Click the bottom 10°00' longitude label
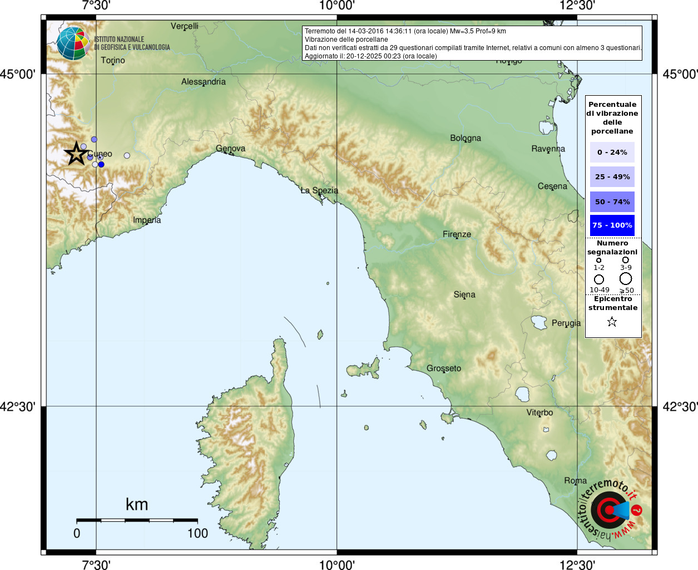Viewport: 698px width, 570px height. tap(336, 564)
